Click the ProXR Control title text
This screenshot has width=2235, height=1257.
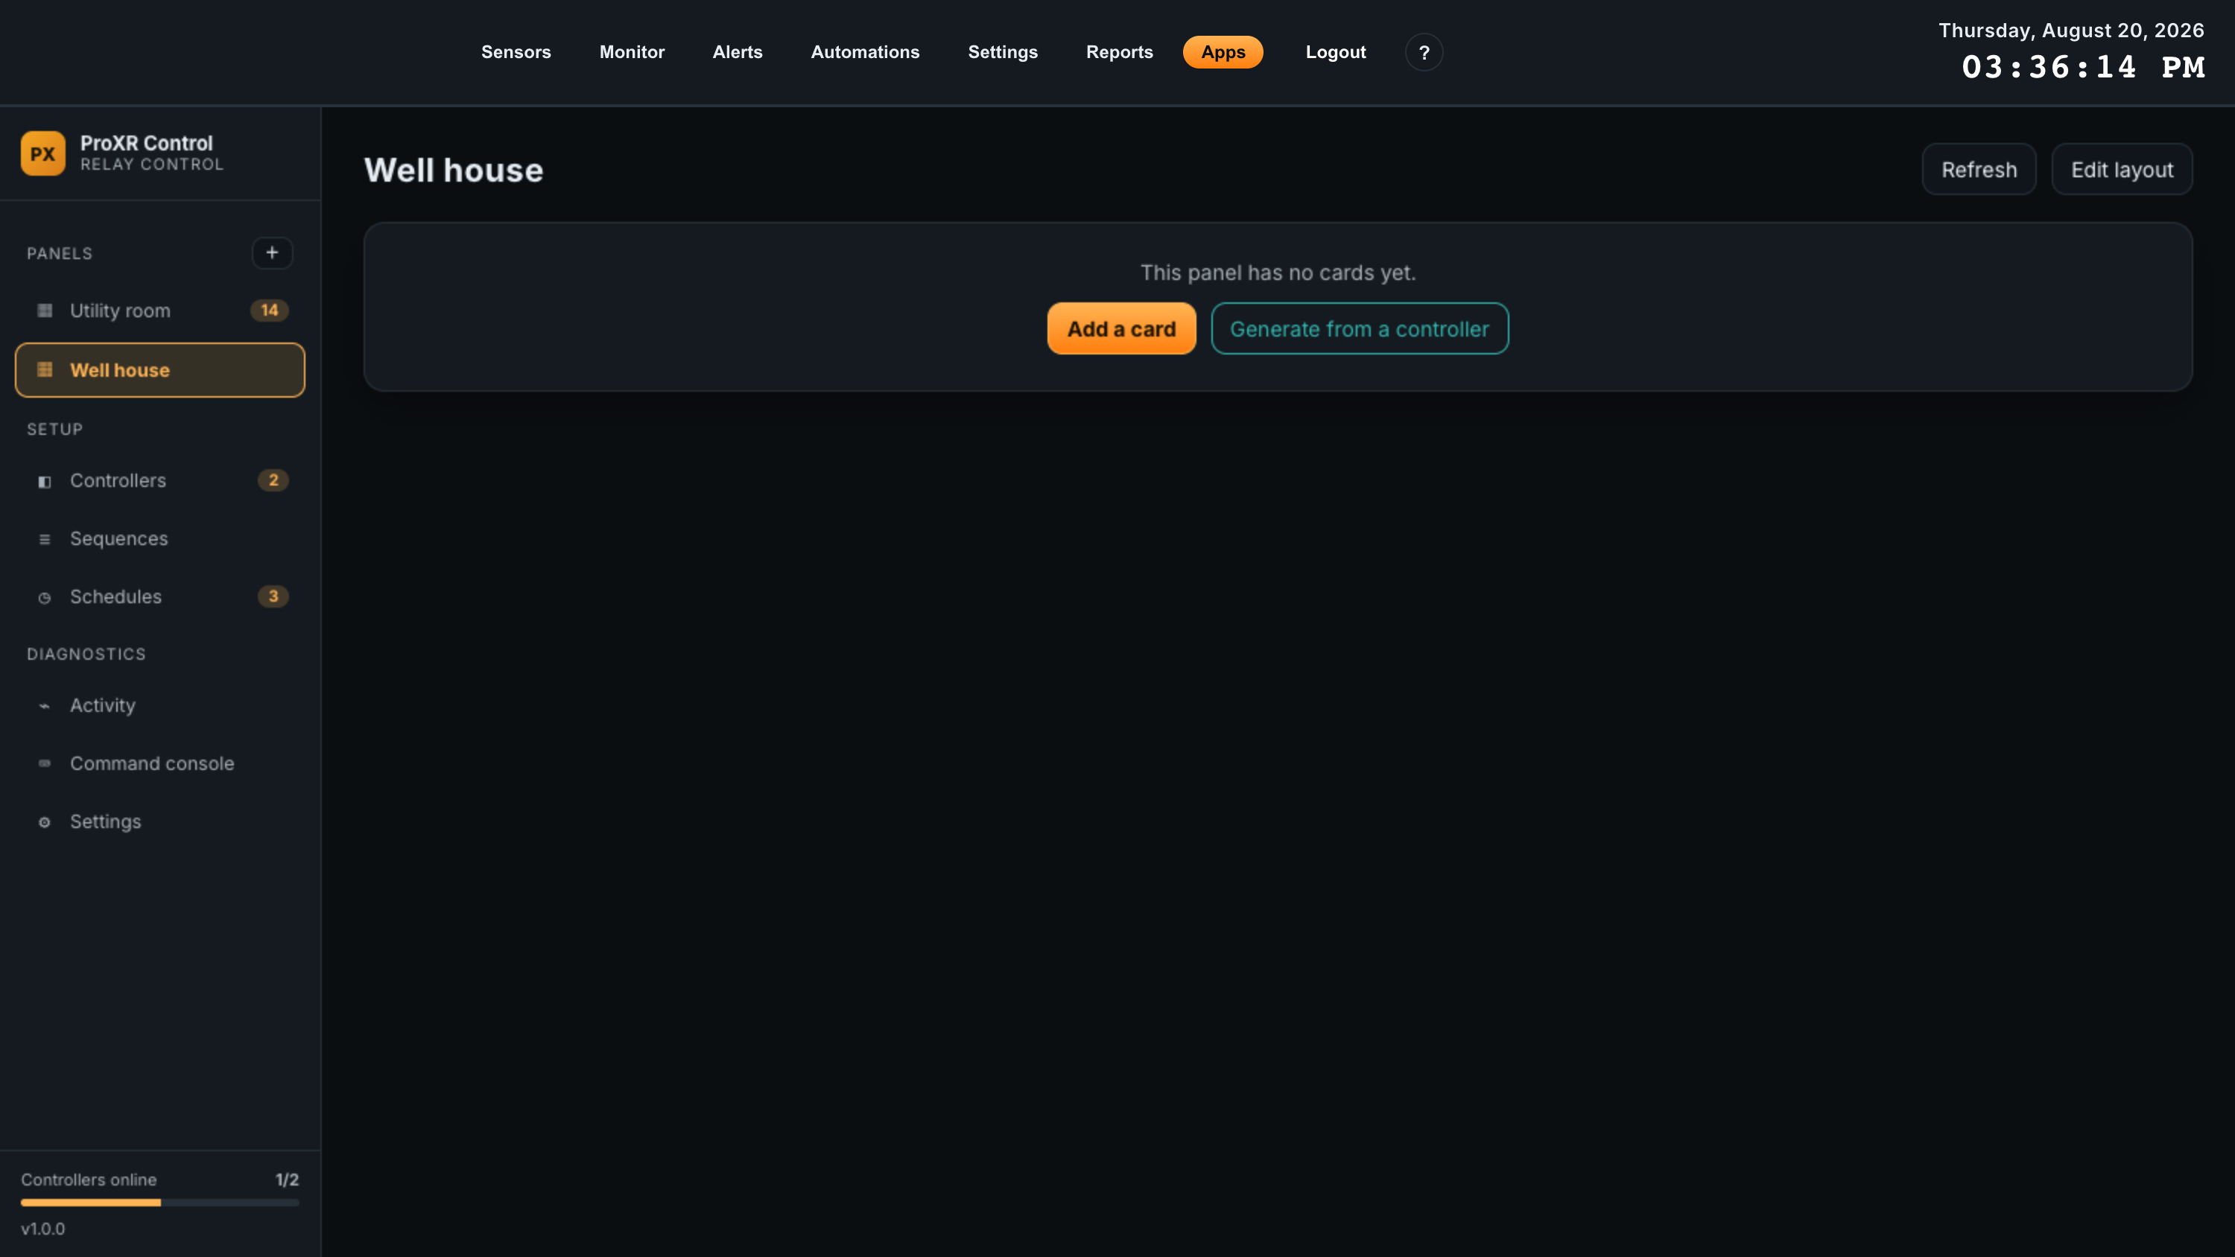coord(146,143)
